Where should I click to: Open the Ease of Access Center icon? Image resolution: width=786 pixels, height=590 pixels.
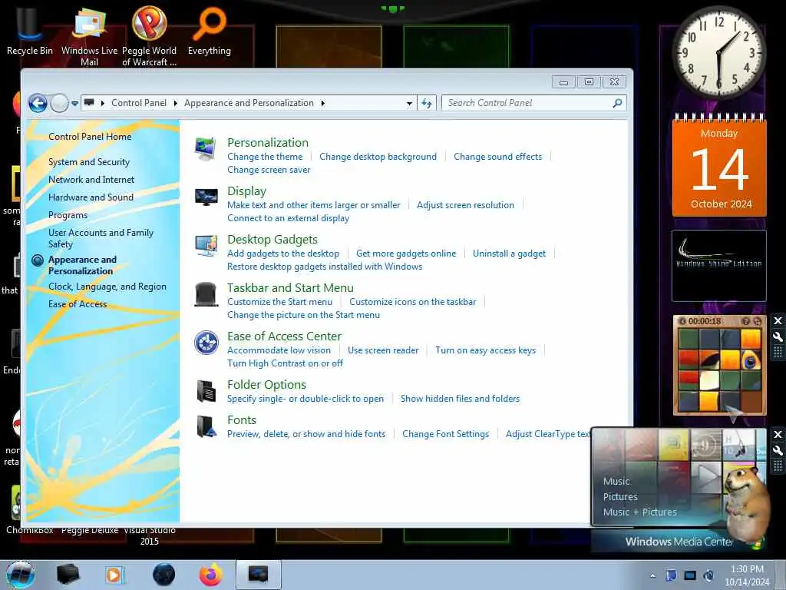coord(206,343)
